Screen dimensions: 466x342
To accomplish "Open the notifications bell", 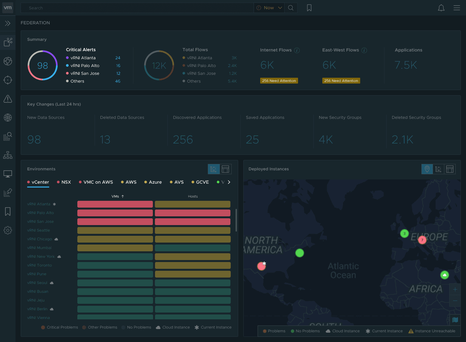I will coord(441,8).
